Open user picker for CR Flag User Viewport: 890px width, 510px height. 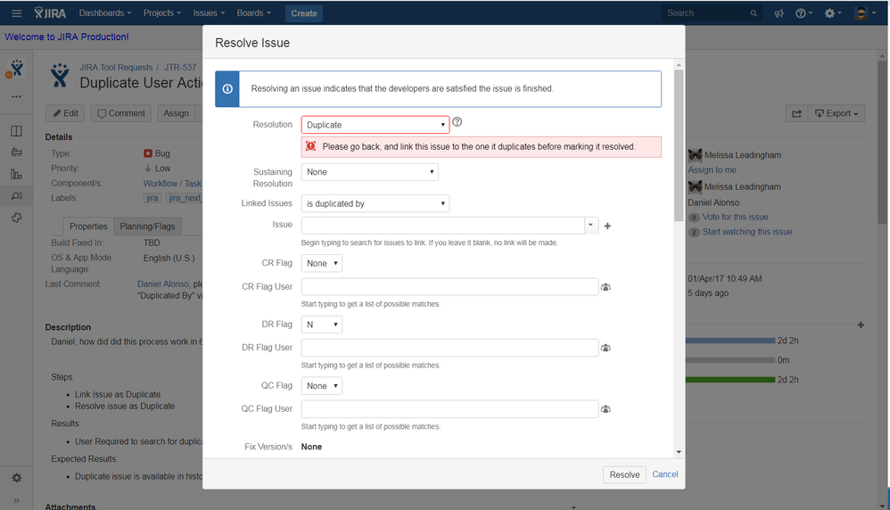606,287
